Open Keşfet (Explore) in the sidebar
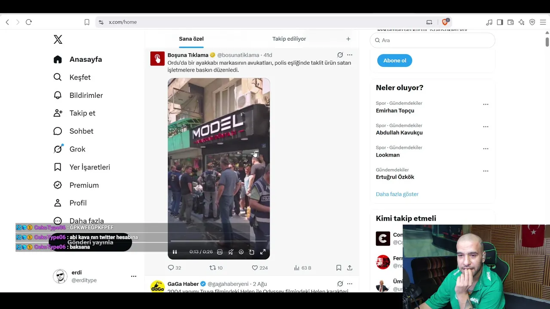This screenshot has width=550, height=309. tap(72, 77)
